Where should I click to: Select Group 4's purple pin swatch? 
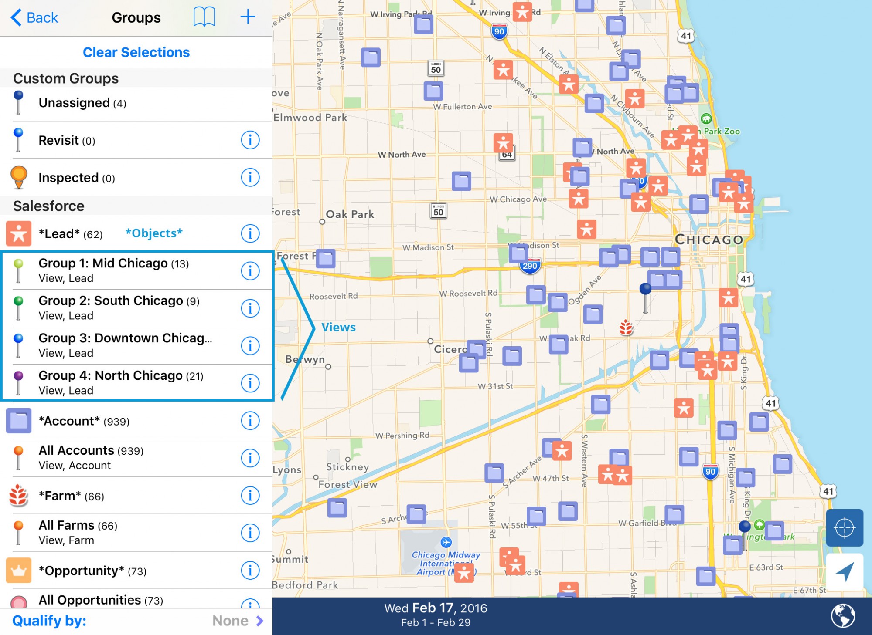18,375
